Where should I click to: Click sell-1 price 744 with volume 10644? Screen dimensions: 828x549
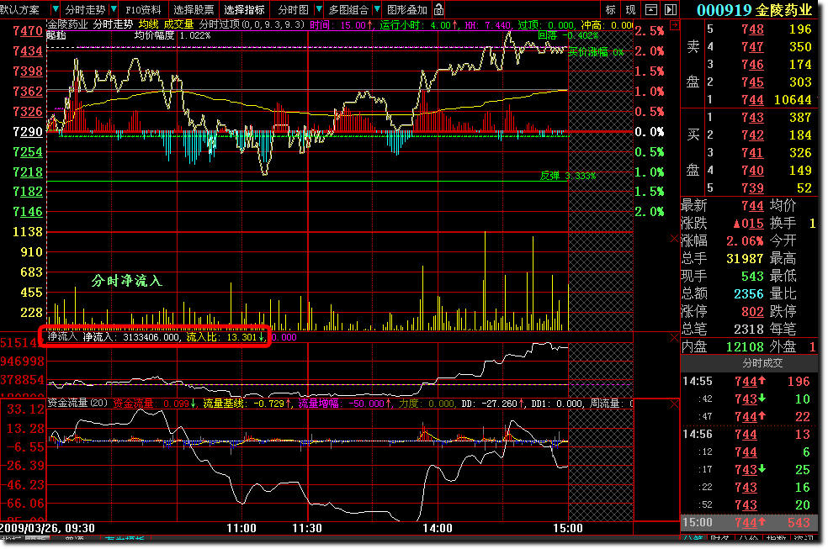pyautogui.click(x=762, y=100)
